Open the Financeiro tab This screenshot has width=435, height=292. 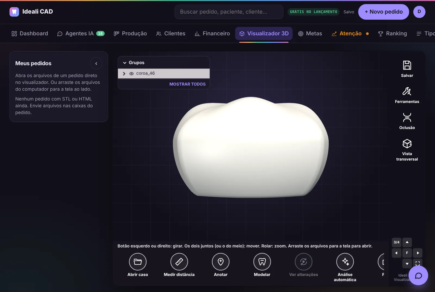[x=212, y=33]
